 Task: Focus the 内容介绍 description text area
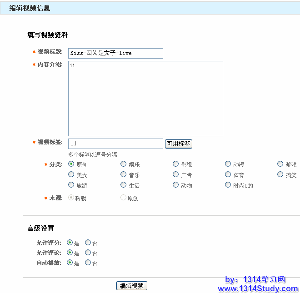click(145, 98)
